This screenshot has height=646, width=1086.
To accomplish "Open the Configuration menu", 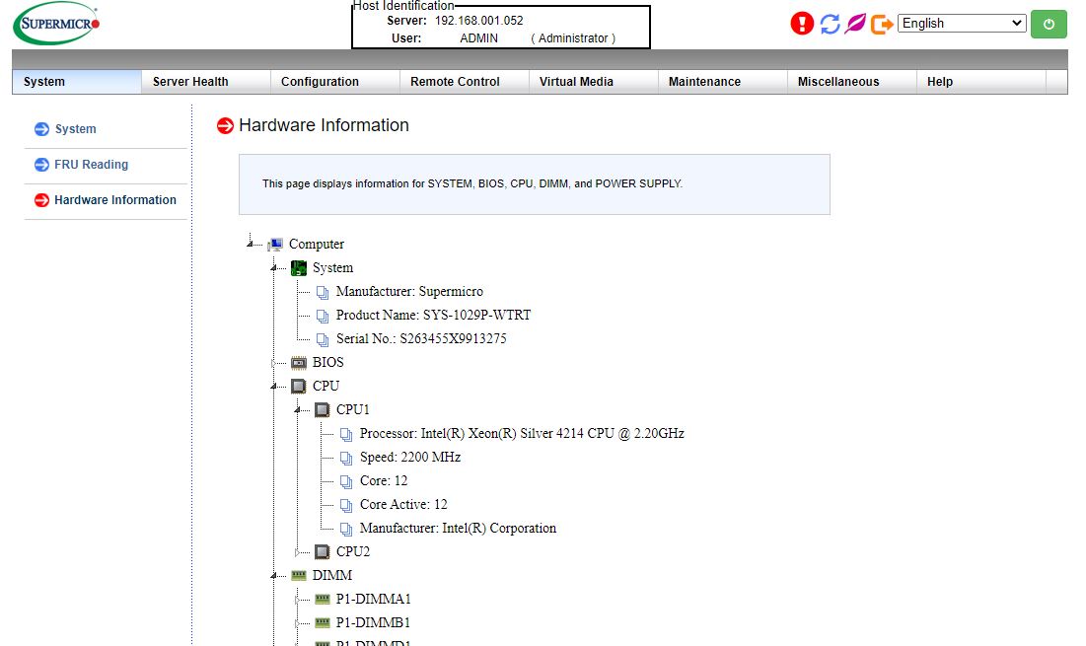I will tap(334, 82).
